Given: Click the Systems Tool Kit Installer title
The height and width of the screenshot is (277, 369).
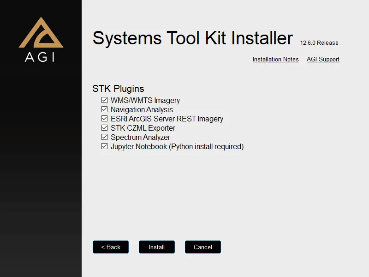Looking at the screenshot, I should tap(193, 38).
